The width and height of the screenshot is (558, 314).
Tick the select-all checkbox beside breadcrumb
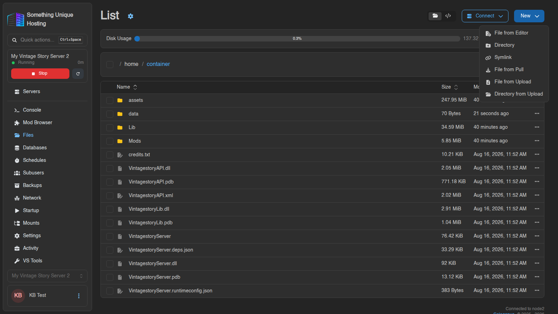click(x=110, y=65)
